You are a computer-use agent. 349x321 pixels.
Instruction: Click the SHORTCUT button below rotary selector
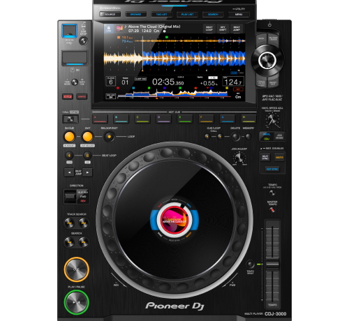tap(273, 82)
